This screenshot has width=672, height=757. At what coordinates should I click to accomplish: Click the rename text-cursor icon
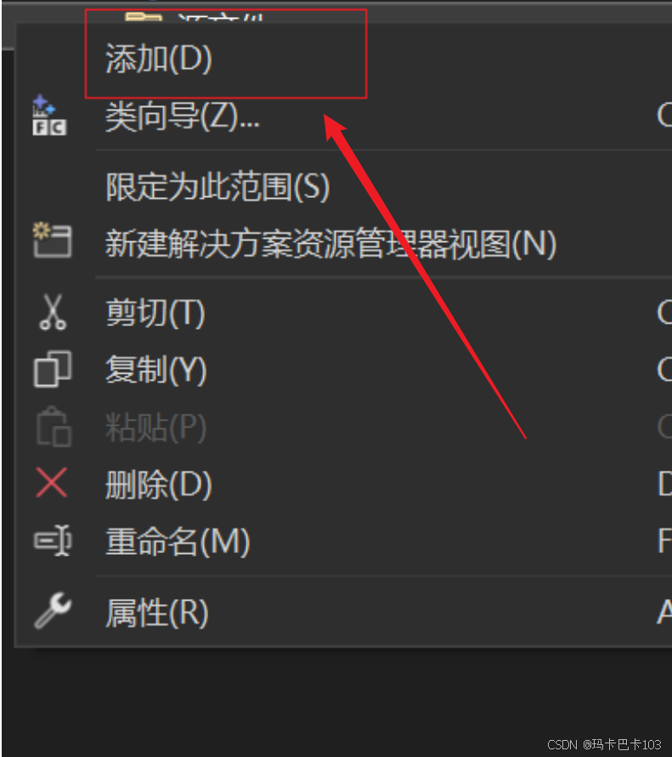tap(52, 540)
